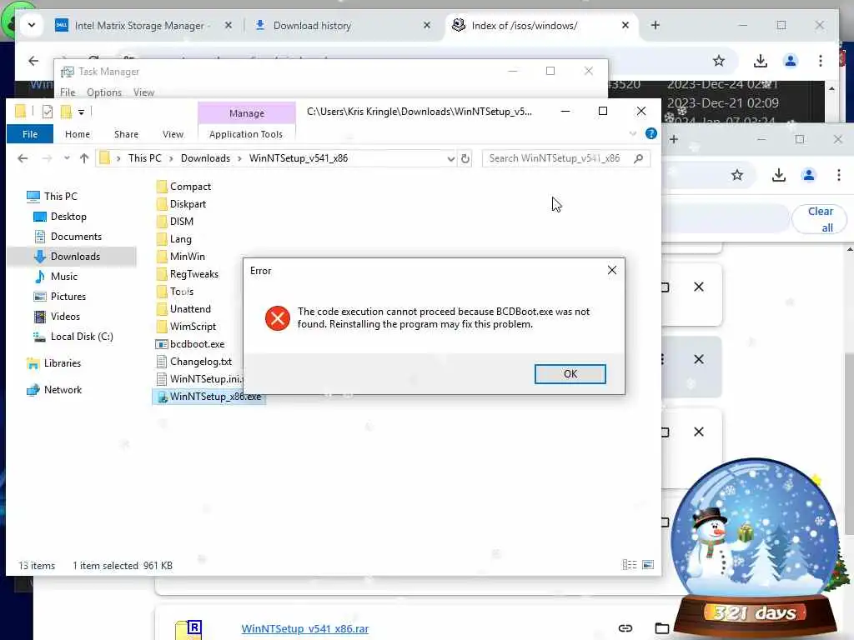
Task: Click Clear all in downloads page
Action: [x=821, y=219]
